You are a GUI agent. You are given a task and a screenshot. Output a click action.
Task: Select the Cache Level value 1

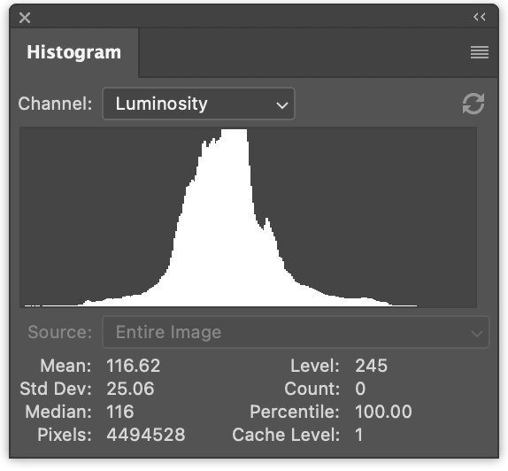point(359,435)
